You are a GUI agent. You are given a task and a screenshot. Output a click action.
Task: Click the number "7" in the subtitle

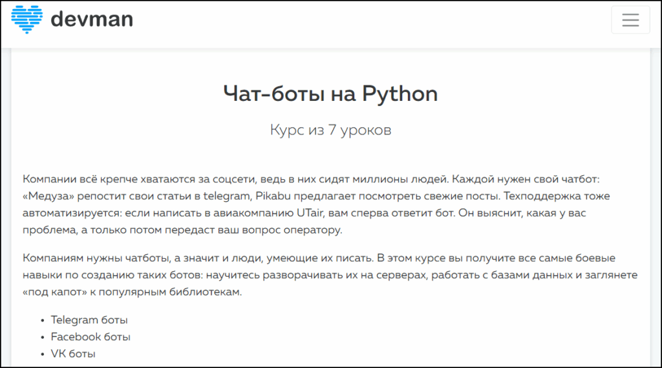330,130
